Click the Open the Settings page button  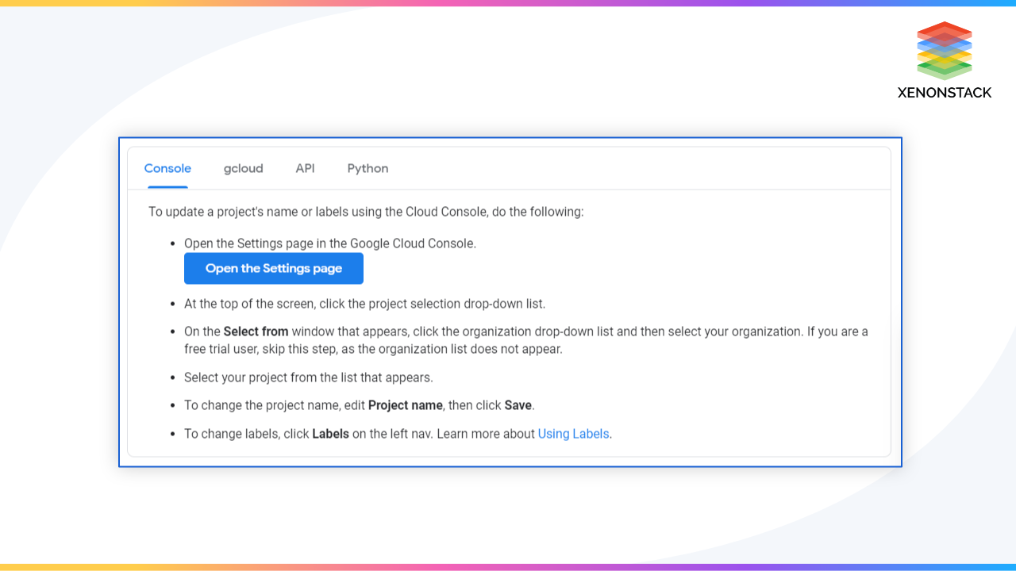click(x=273, y=268)
